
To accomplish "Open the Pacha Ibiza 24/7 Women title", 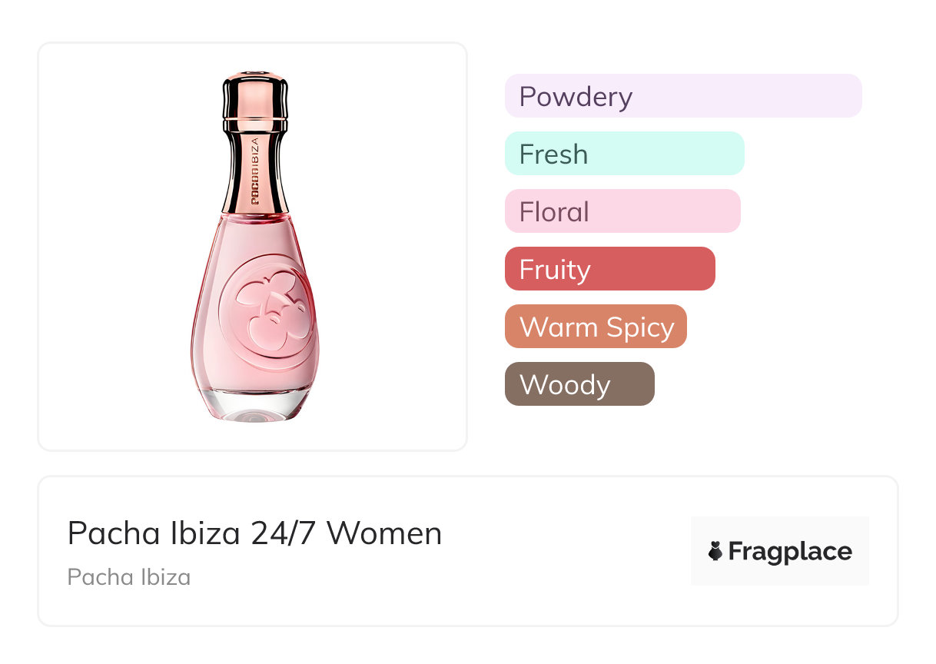I will pyautogui.click(x=254, y=533).
